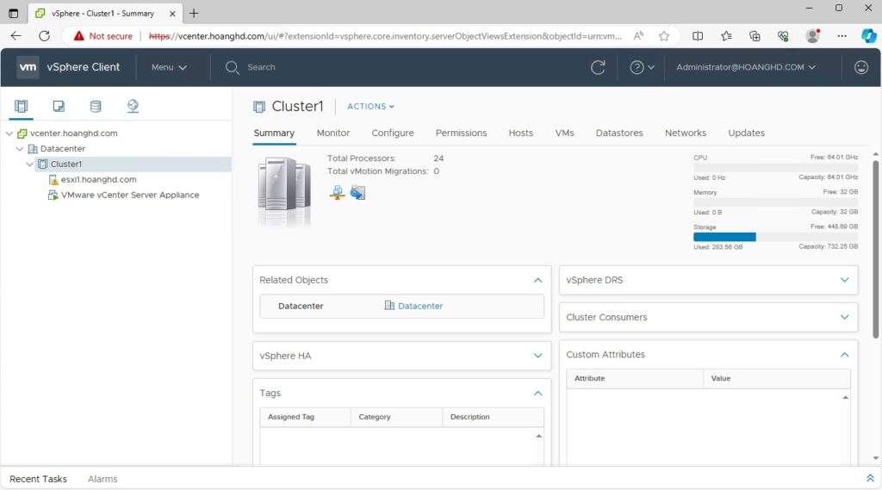Collapse the vcenter.hoanghd.com tree node
Screen dimensions: 882x490
point(9,133)
